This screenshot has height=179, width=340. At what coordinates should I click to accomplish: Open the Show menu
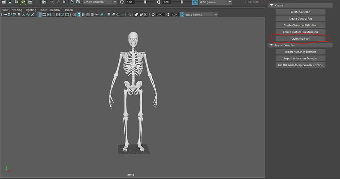[43, 10]
